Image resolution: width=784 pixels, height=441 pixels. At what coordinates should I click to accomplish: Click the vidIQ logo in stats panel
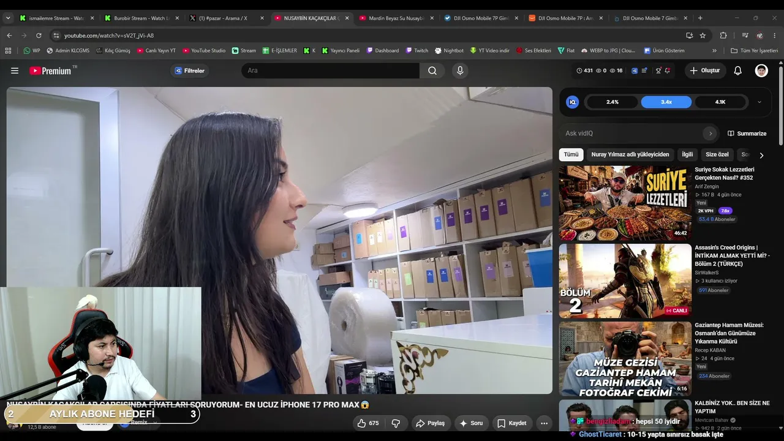pyautogui.click(x=573, y=102)
